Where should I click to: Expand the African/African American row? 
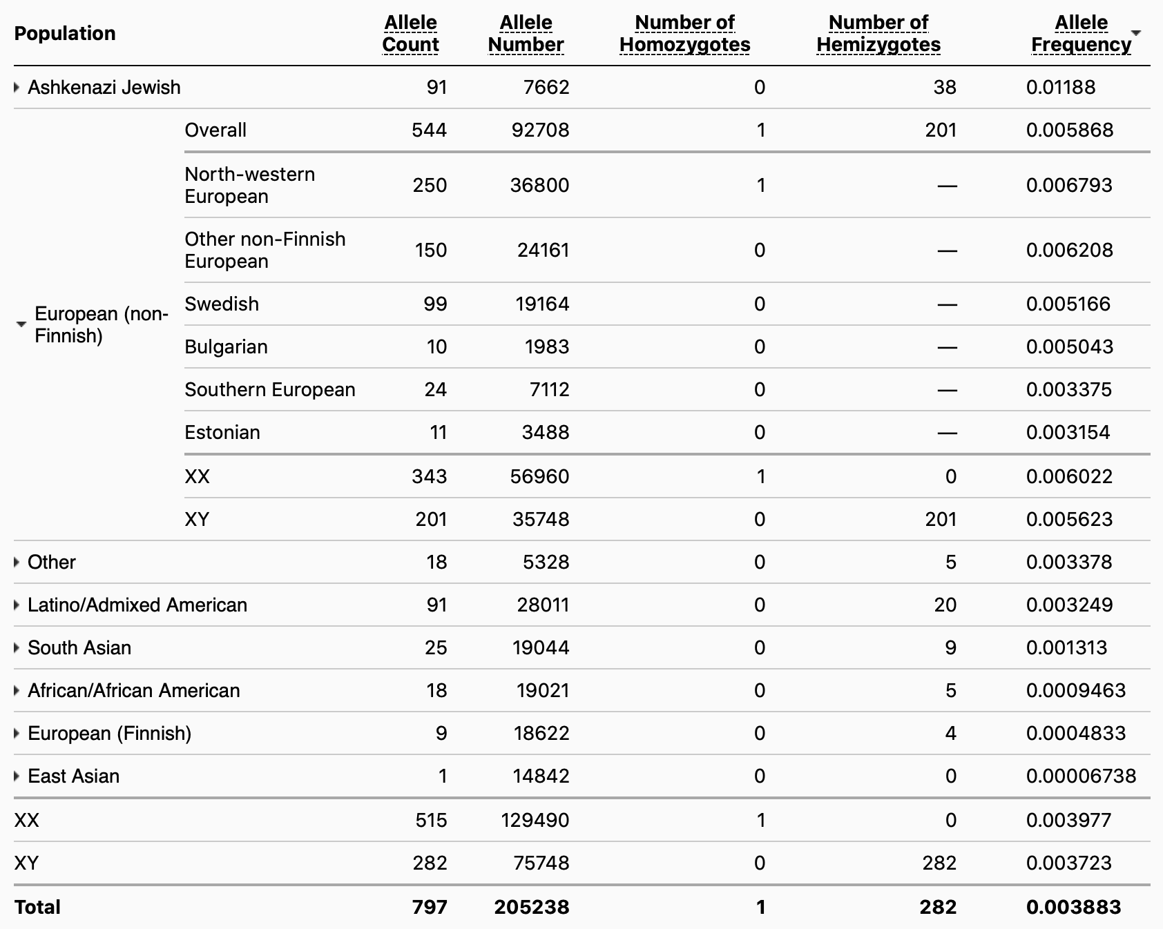pyautogui.click(x=17, y=691)
